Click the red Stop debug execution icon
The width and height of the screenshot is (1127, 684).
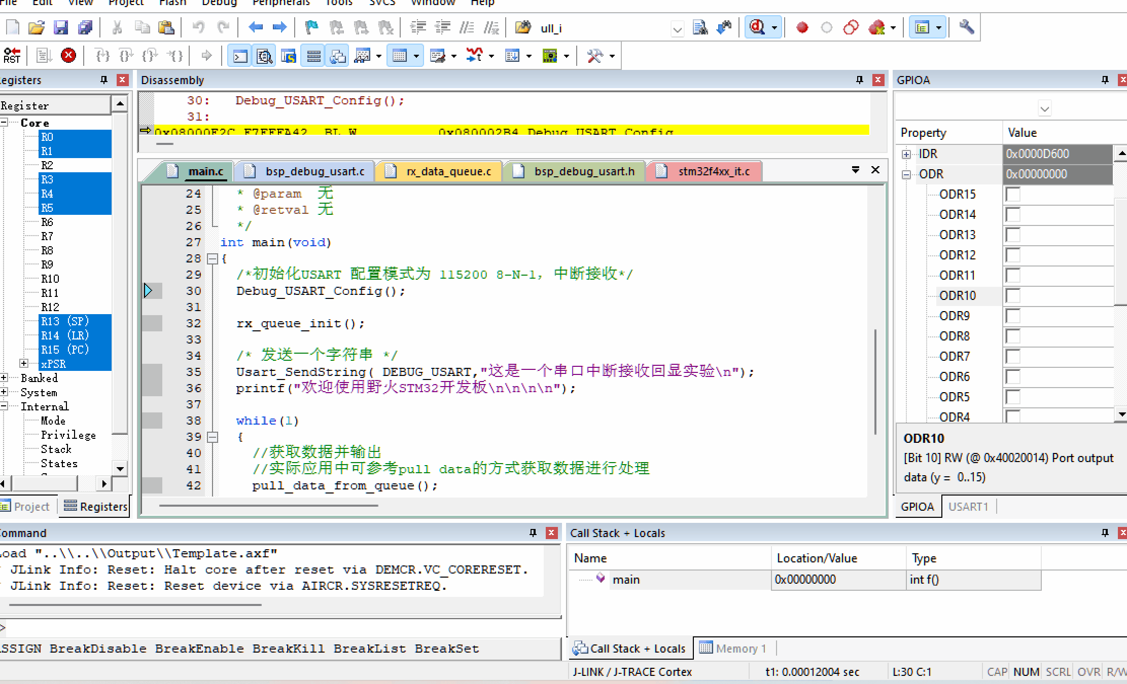coord(68,55)
